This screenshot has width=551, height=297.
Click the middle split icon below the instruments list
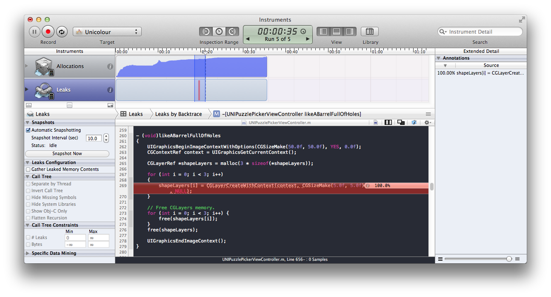point(69,105)
